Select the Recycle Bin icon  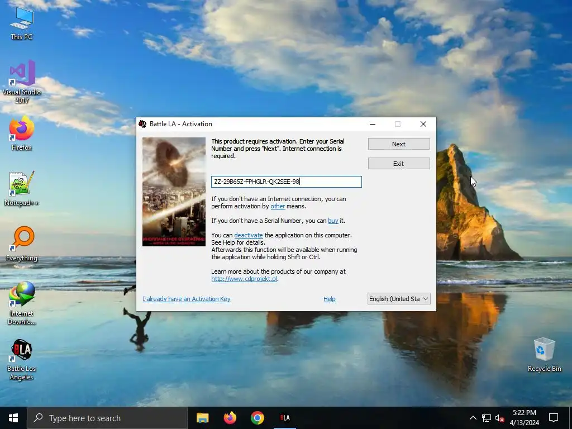tap(544, 355)
